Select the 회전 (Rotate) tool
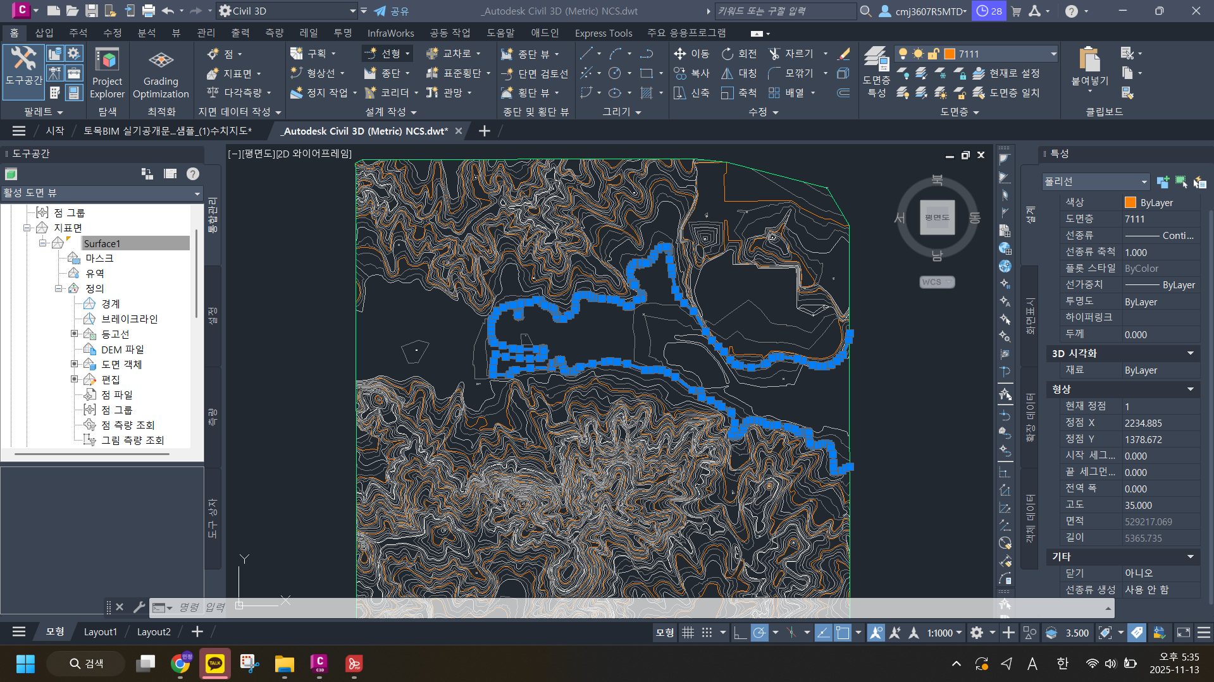This screenshot has height=682, width=1214. tap(728, 54)
